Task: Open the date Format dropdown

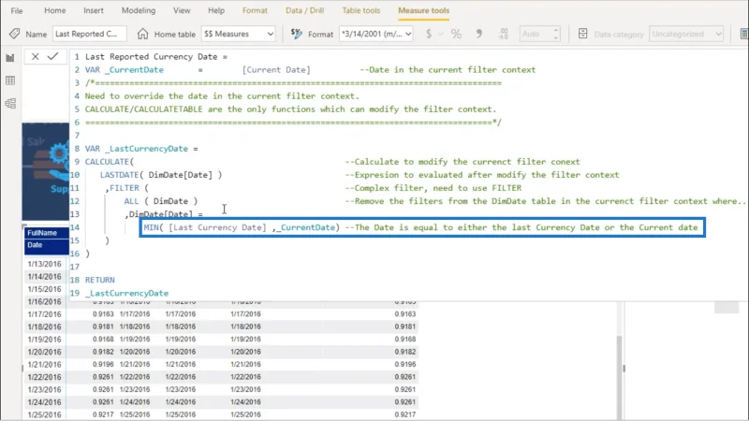Action: point(376,34)
